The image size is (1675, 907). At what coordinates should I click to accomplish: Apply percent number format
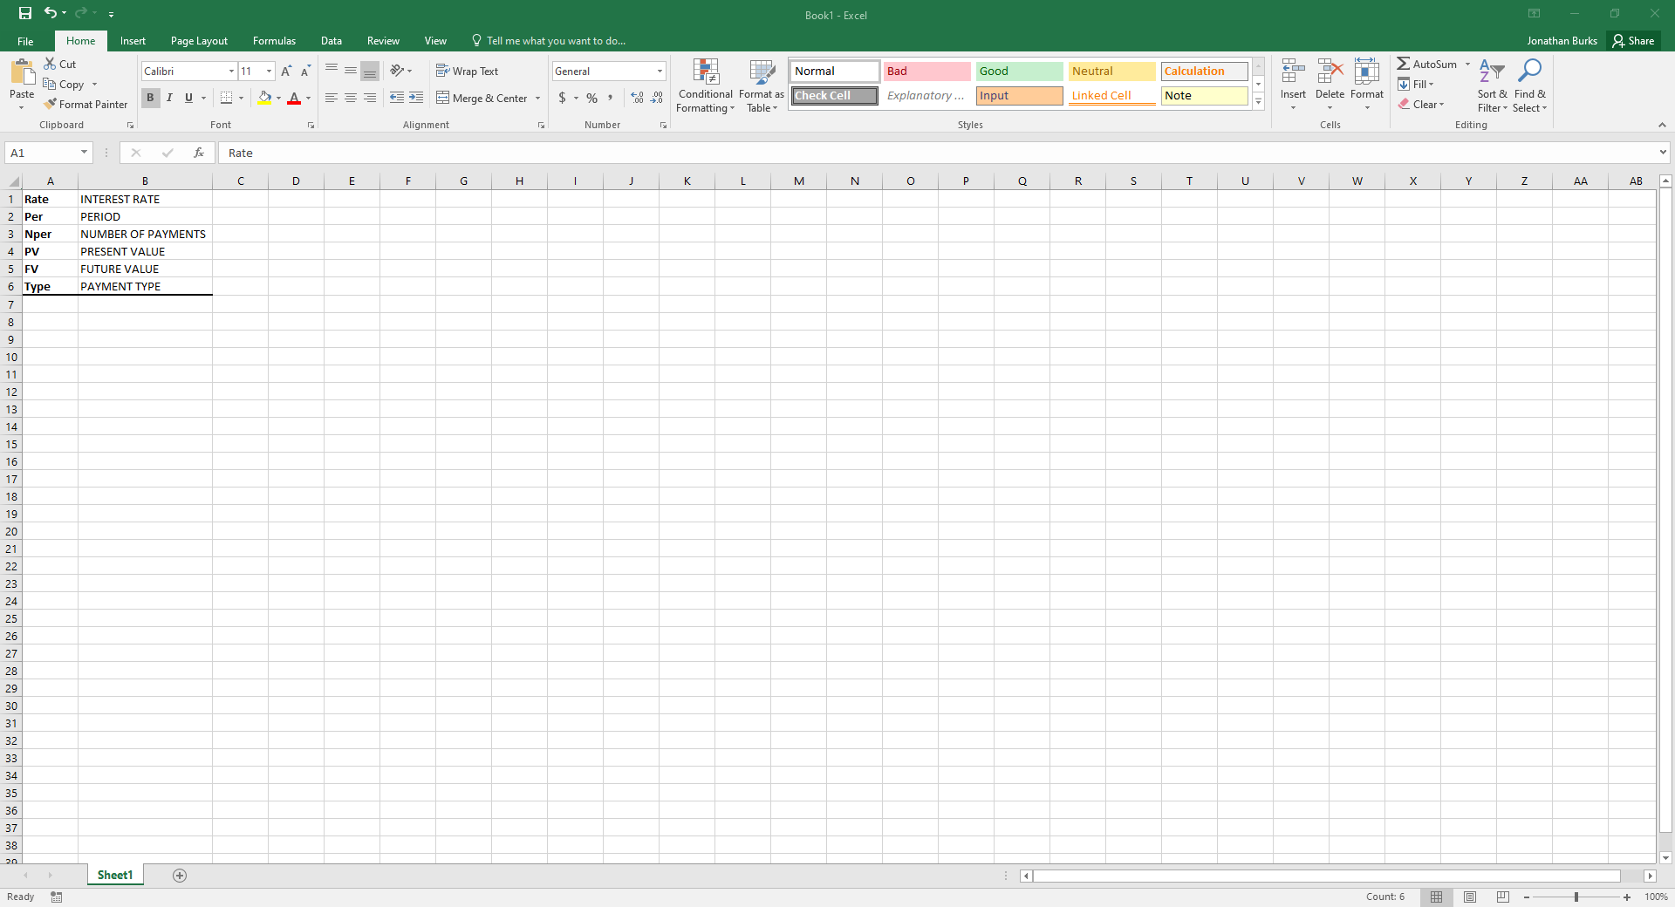tap(591, 98)
